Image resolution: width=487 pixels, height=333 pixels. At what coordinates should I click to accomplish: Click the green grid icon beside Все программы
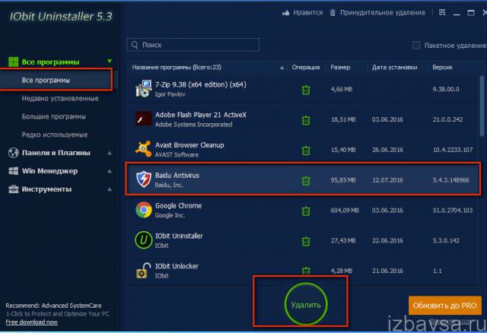pos(14,62)
